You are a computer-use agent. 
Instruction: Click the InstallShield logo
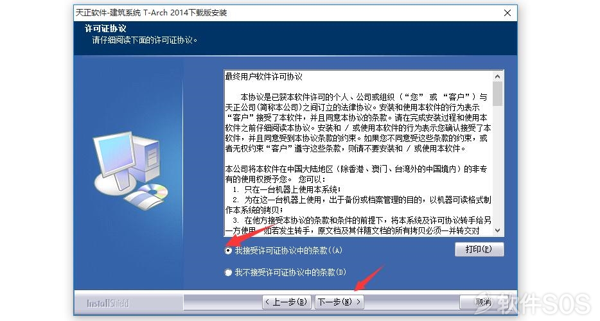coord(107,304)
